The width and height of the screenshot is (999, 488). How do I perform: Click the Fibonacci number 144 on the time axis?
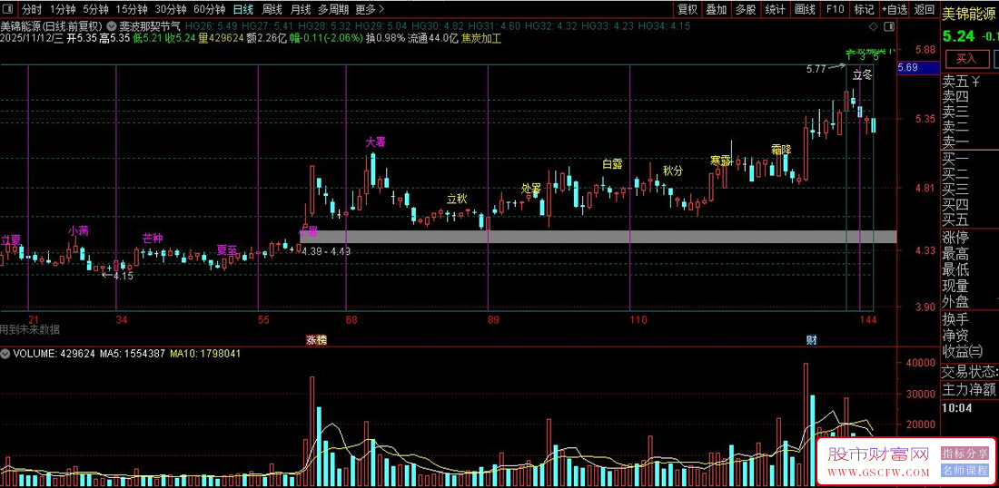click(867, 319)
